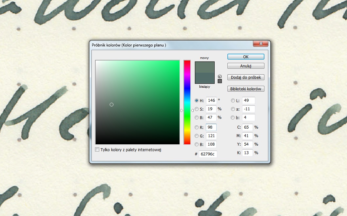Select the L lightness radio button

[x=233, y=100]
